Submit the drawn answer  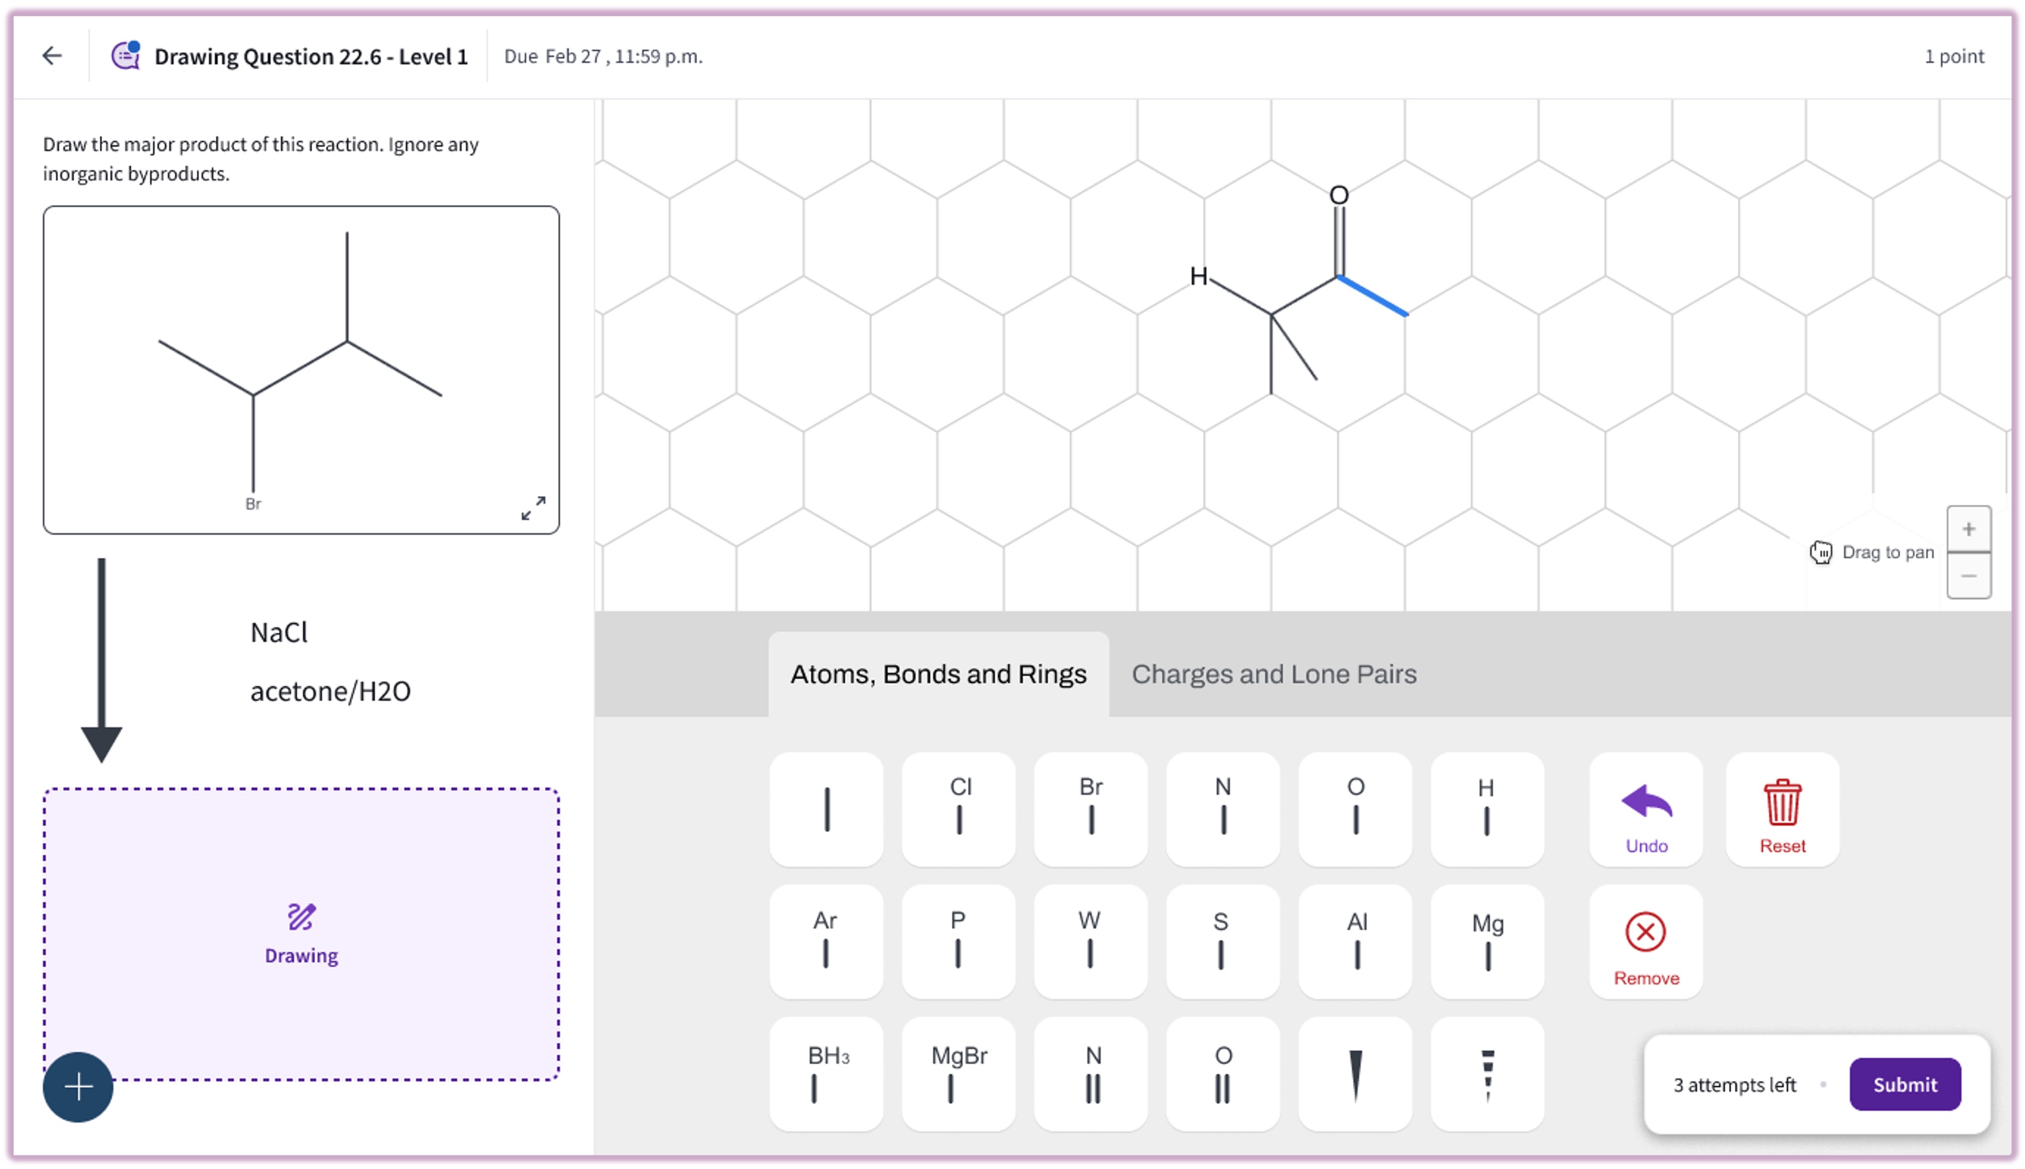(x=1904, y=1084)
